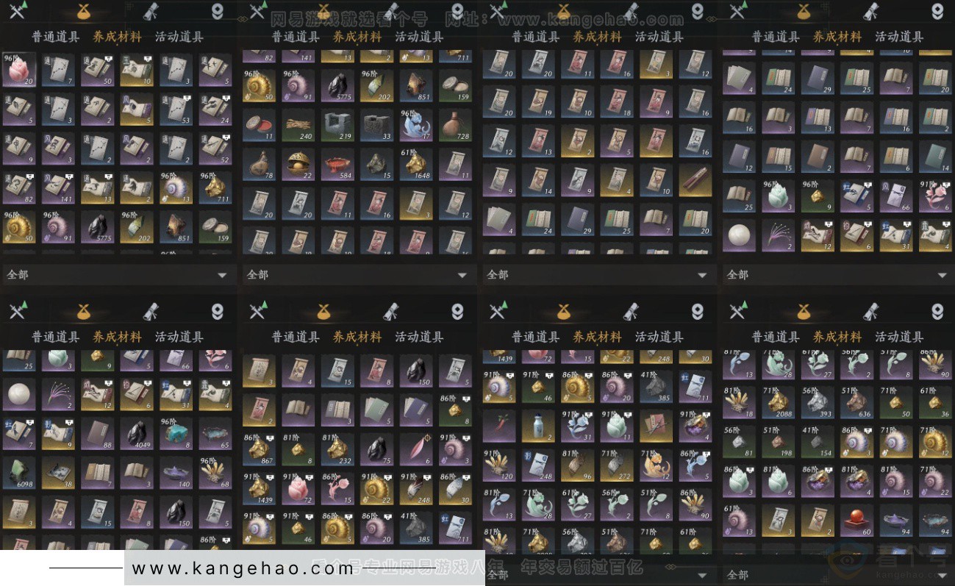Expand the 全部 filter in the bottom-right panel
Image resolution: width=955 pixels, height=586 pixels.
[x=837, y=574]
